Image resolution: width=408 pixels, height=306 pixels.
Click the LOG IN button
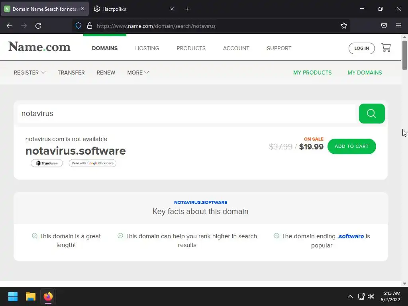pyautogui.click(x=361, y=48)
